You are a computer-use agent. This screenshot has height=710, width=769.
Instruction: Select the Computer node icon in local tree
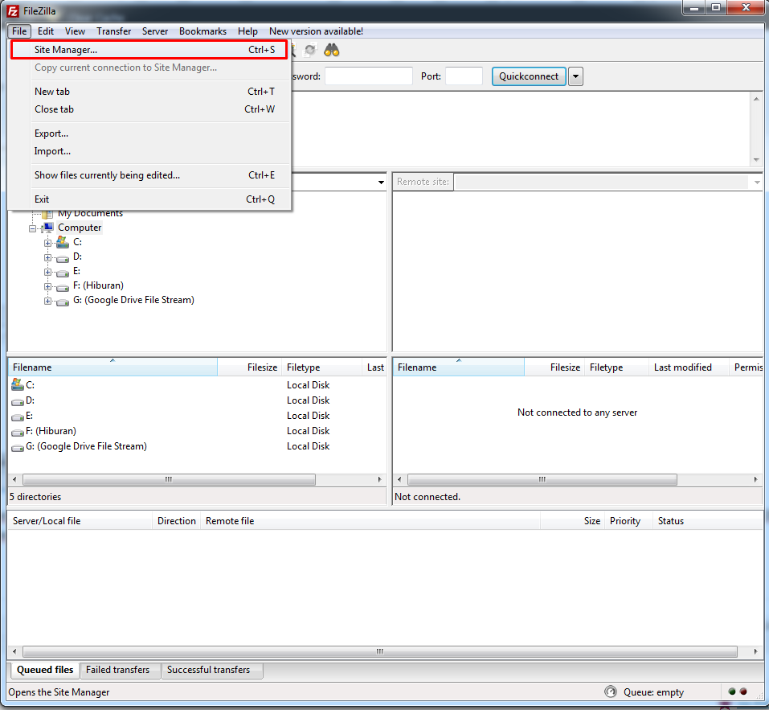48,228
